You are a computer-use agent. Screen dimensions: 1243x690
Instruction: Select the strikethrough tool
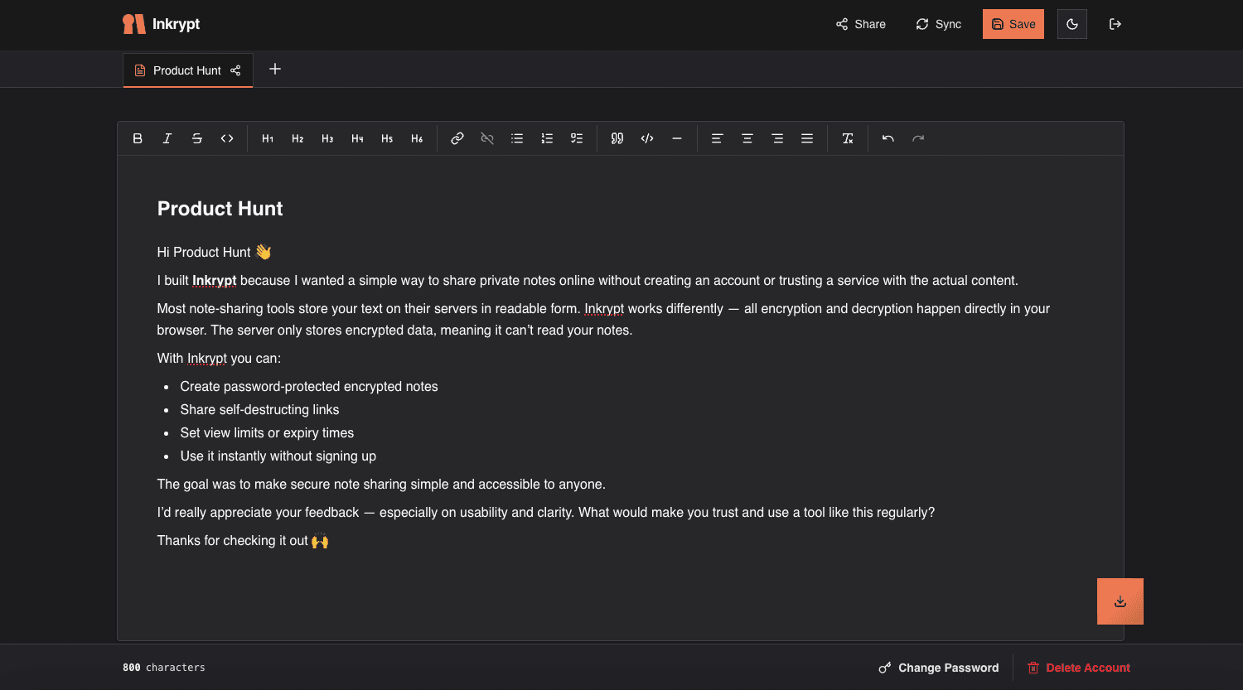197,138
